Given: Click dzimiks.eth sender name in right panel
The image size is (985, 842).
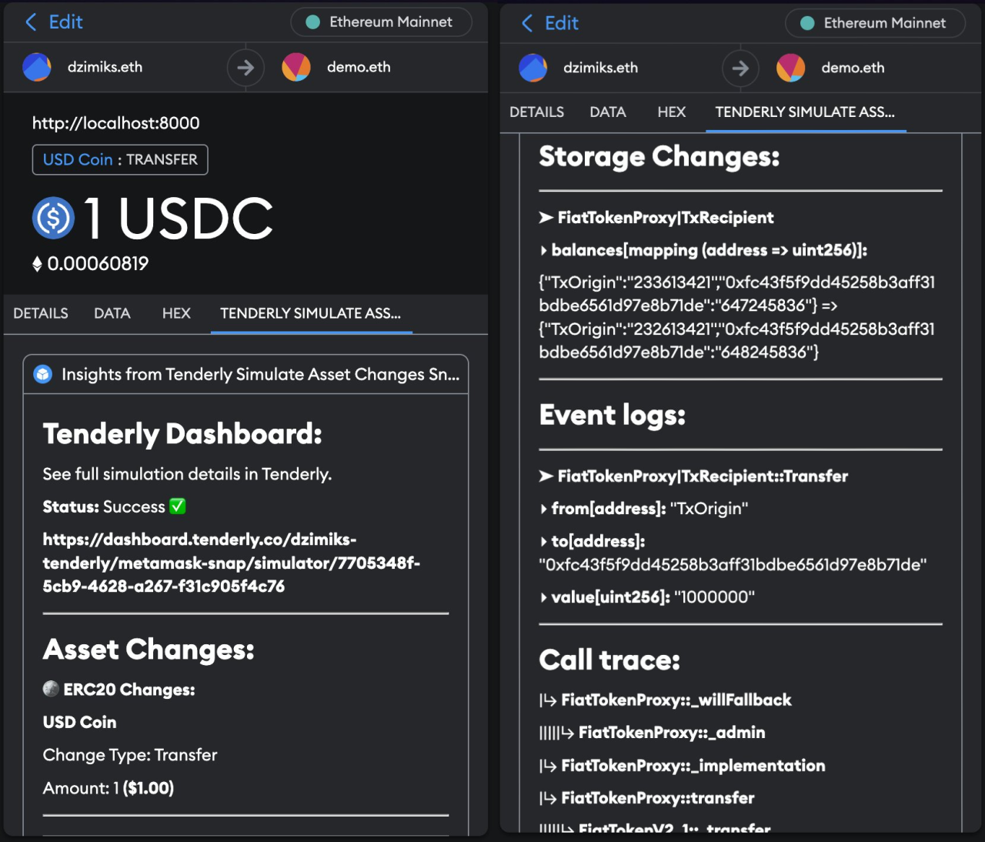Looking at the screenshot, I should (600, 68).
